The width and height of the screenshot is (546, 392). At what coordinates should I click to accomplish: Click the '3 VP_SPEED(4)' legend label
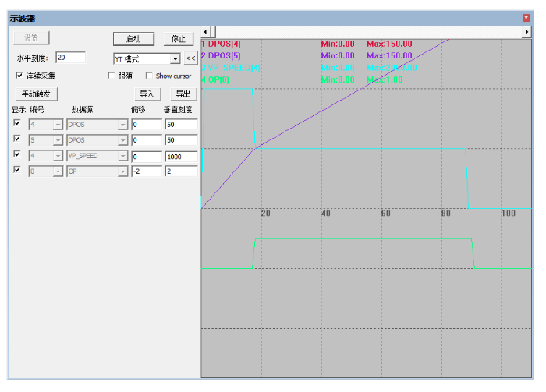[231, 68]
